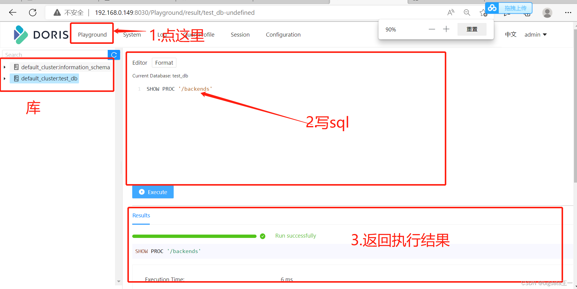Open the System menu item
The image size is (577, 289).
132,34
